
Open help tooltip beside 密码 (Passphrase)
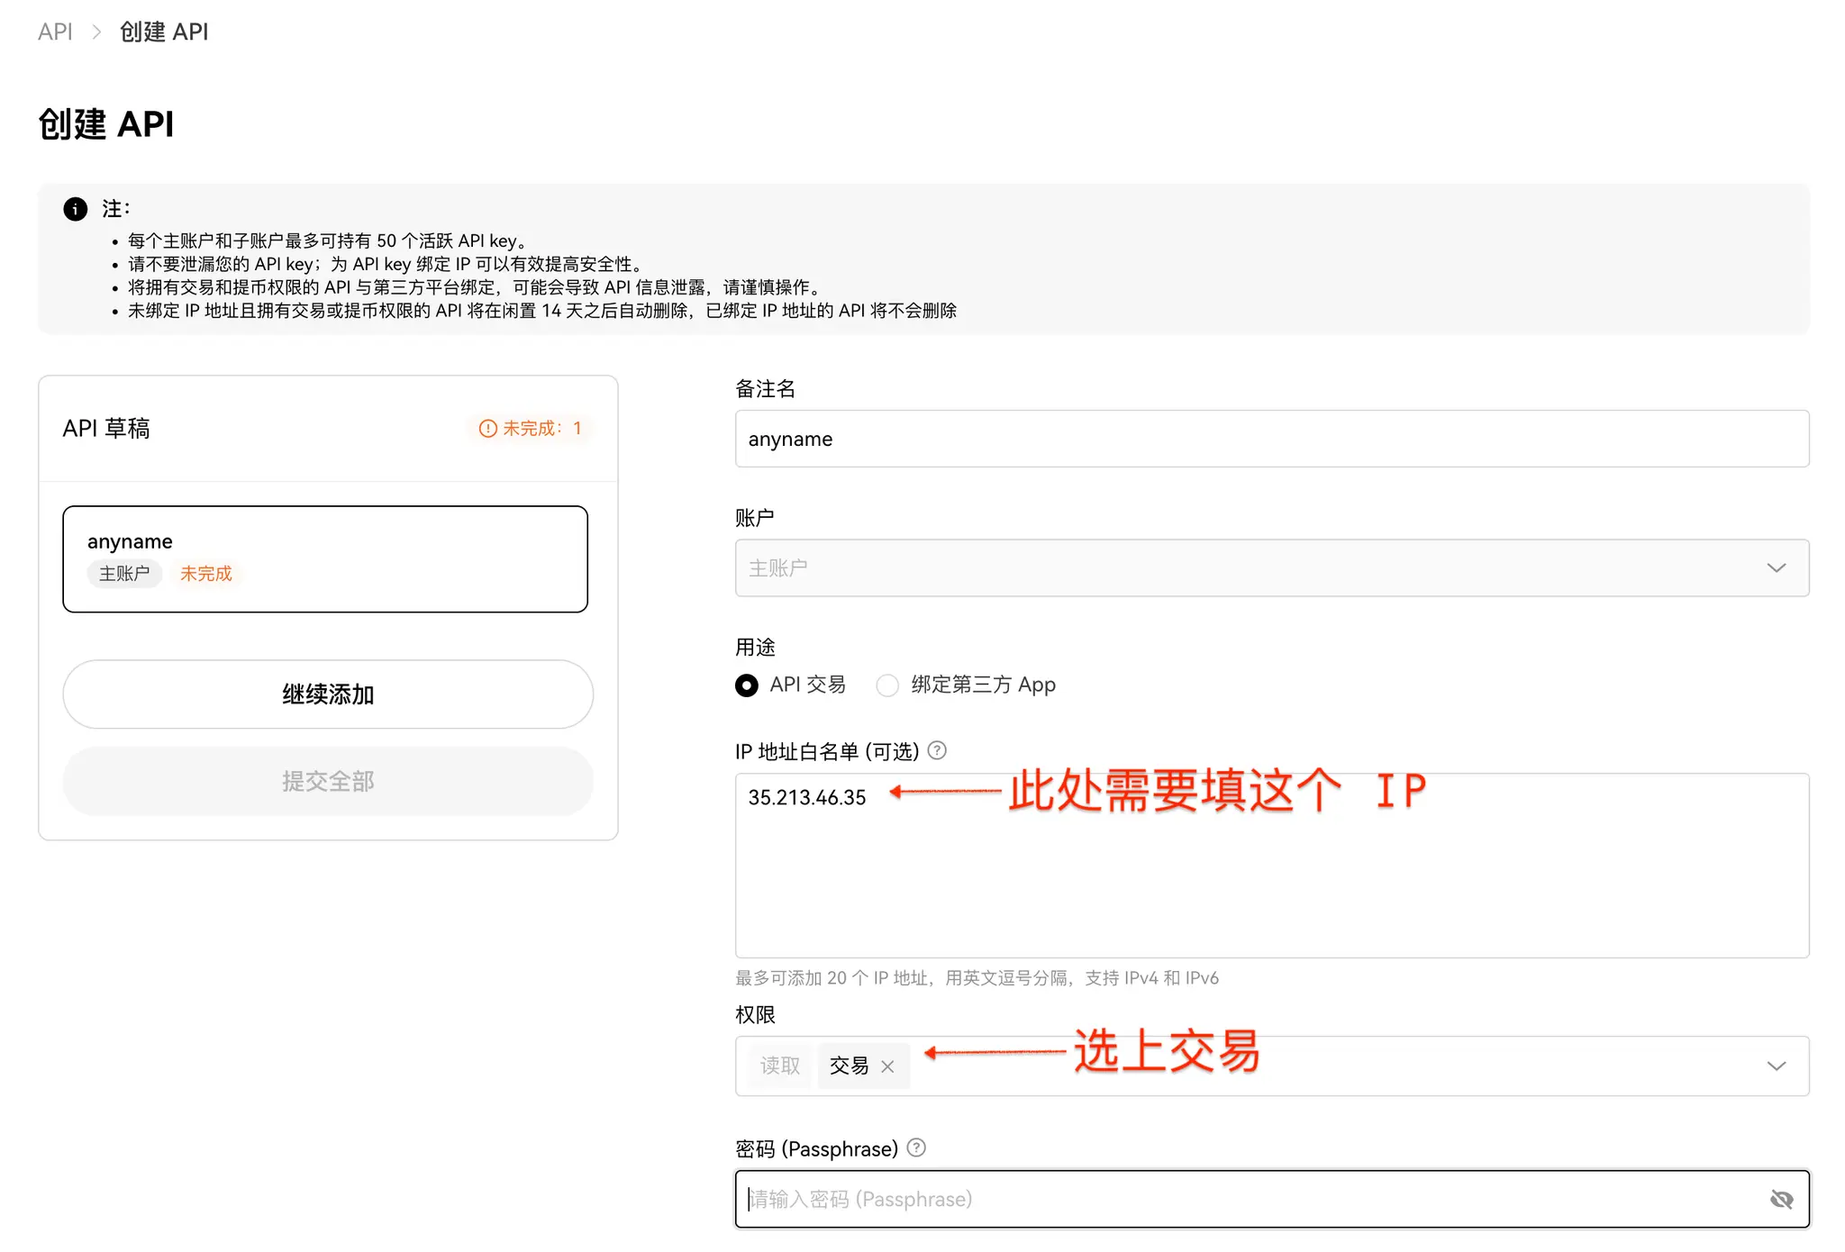pos(916,1148)
